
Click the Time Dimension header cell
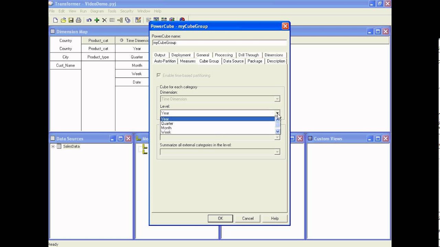132,40
